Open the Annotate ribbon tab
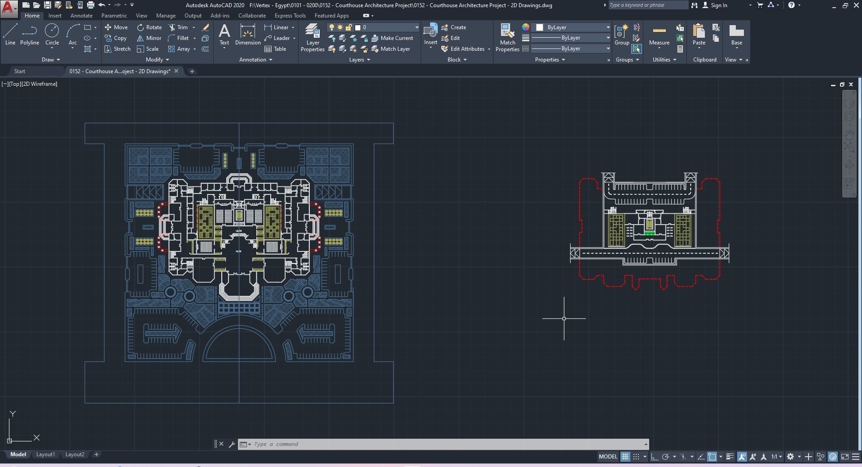 point(81,16)
